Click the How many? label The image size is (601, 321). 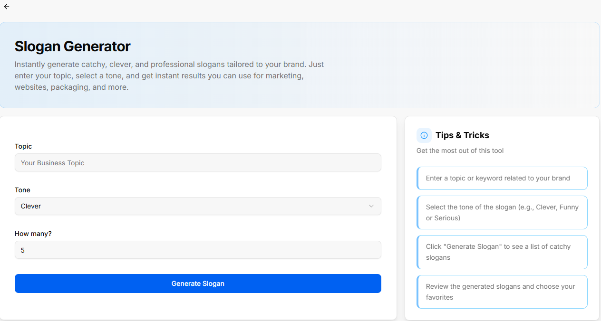[33, 234]
